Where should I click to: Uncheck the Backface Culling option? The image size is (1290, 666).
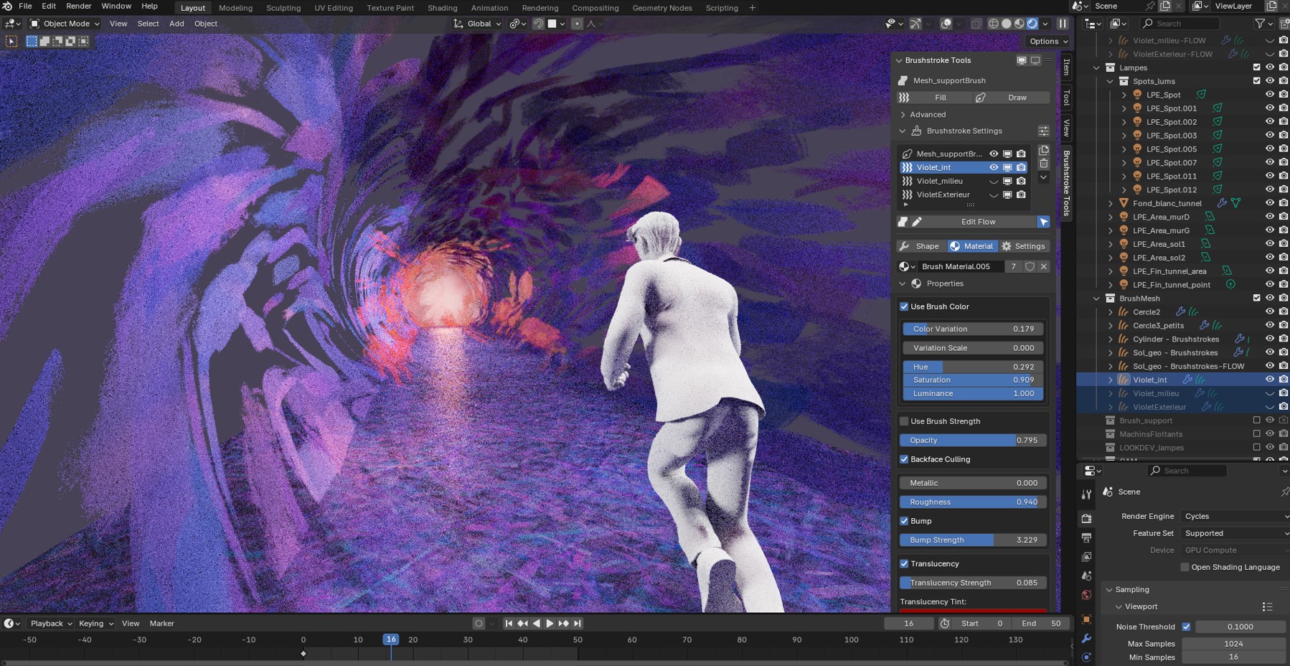point(904,459)
